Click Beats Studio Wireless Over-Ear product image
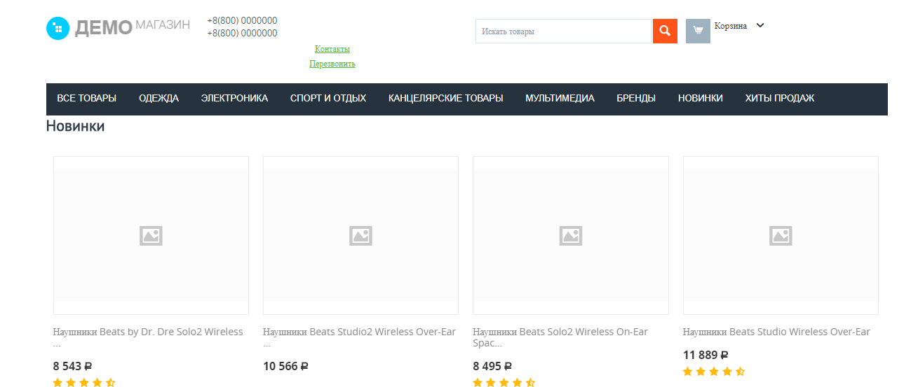 [x=781, y=235]
